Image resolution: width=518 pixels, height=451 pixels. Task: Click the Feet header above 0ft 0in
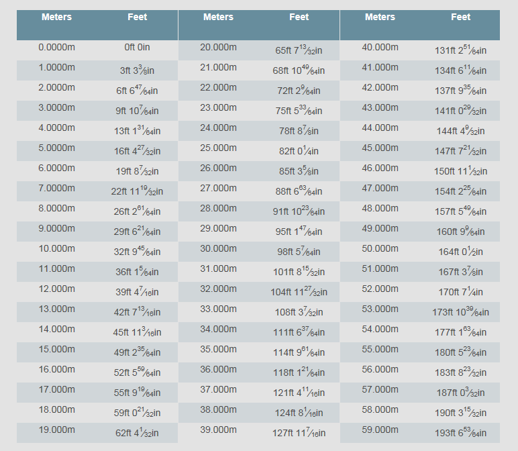pos(137,17)
